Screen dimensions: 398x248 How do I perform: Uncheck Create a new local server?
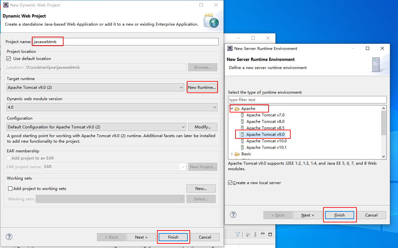pos(230,183)
